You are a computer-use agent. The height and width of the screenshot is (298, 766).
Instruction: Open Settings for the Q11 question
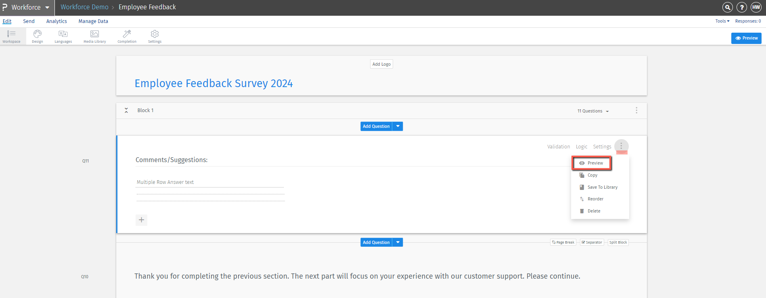(x=602, y=147)
